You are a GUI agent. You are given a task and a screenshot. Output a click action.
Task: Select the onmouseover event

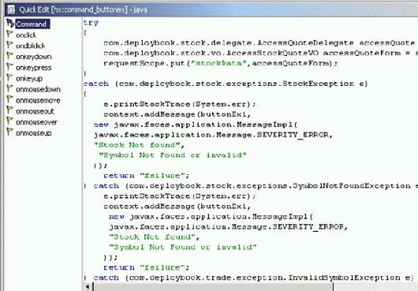(36, 122)
